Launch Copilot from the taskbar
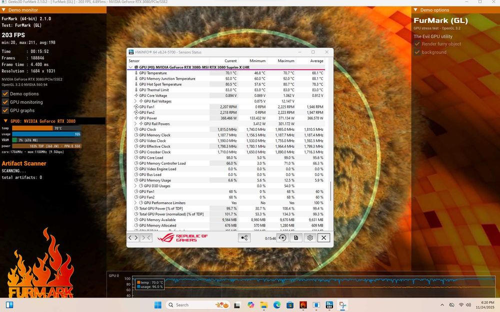The height and width of the screenshot is (312, 500). pyautogui.click(x=251, y=305)
